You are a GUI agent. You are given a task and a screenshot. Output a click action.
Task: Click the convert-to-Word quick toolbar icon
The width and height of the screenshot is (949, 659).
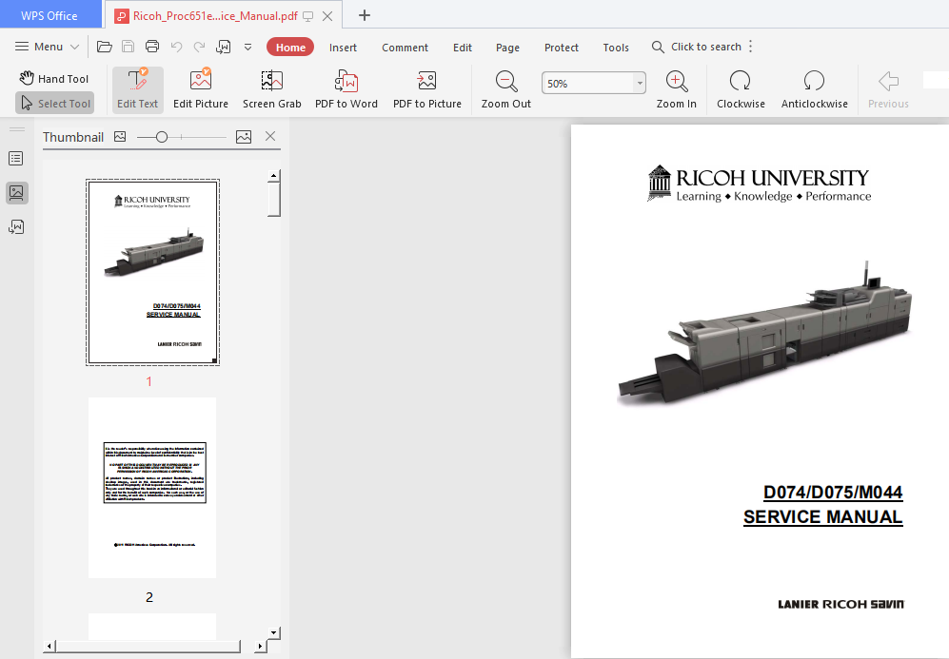click(x=224, y=47)
